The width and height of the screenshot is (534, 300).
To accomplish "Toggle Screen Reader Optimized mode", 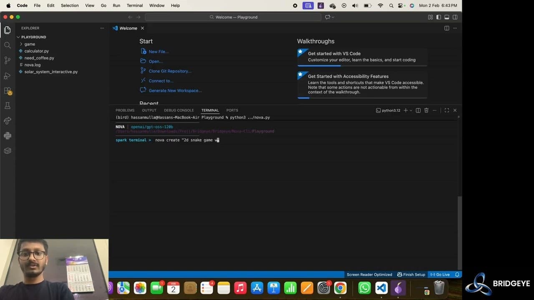I will [369, 274].
